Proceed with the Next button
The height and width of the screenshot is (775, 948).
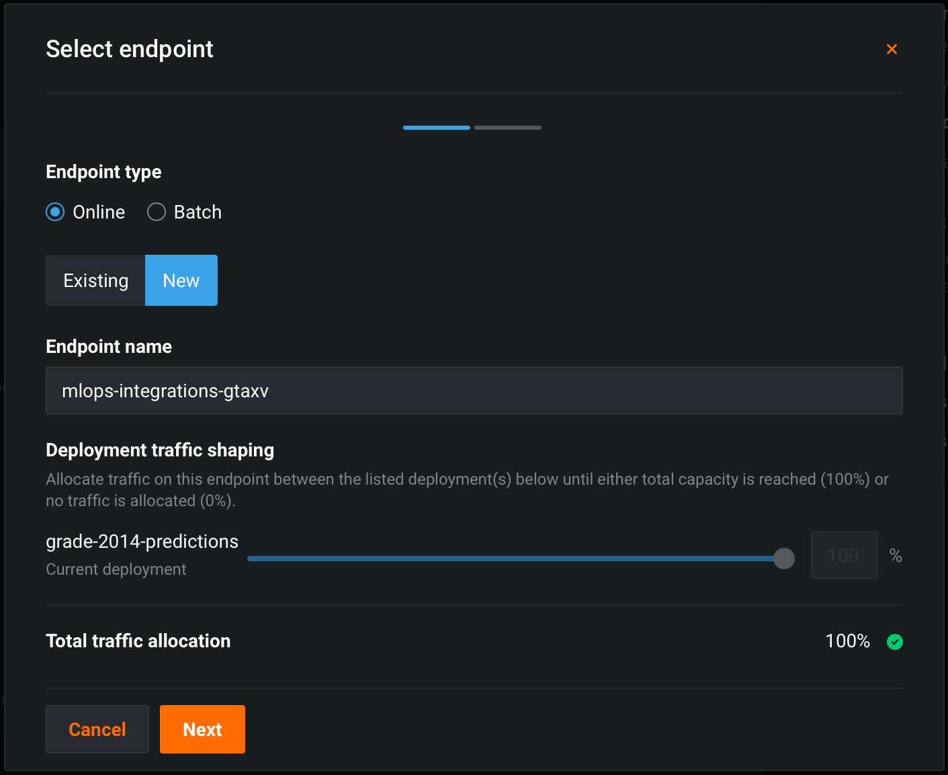[x=202, y=729]
